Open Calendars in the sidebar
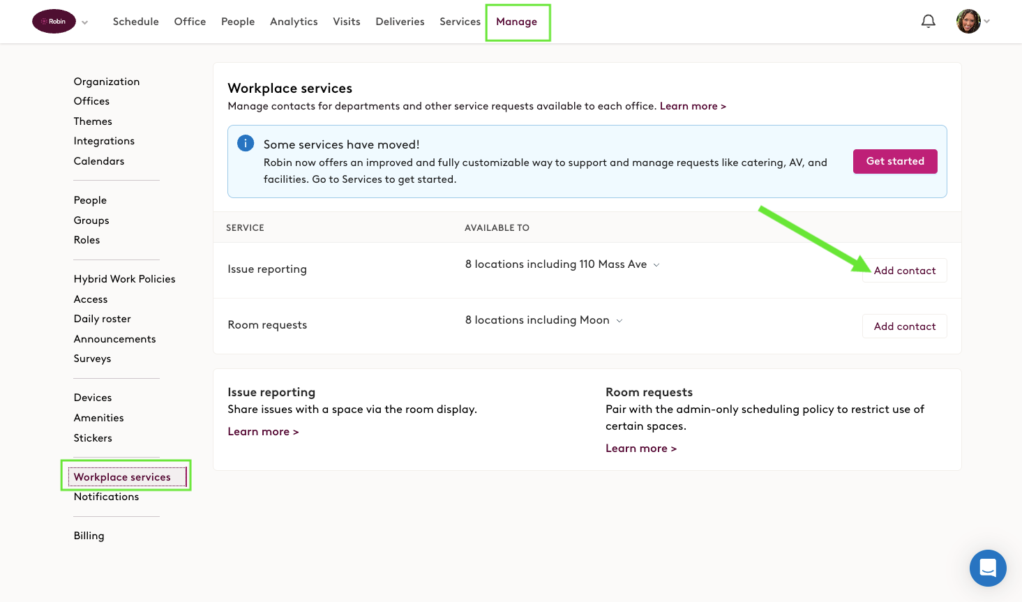Screen dimensions: 1022x602 (99, 161)
